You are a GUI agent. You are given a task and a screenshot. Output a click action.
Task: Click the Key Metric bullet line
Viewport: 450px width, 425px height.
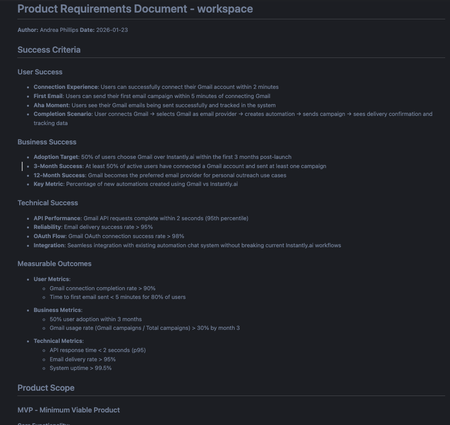coord(136,184)
